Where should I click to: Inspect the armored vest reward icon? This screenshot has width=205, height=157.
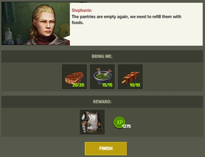tap(92, 122)
